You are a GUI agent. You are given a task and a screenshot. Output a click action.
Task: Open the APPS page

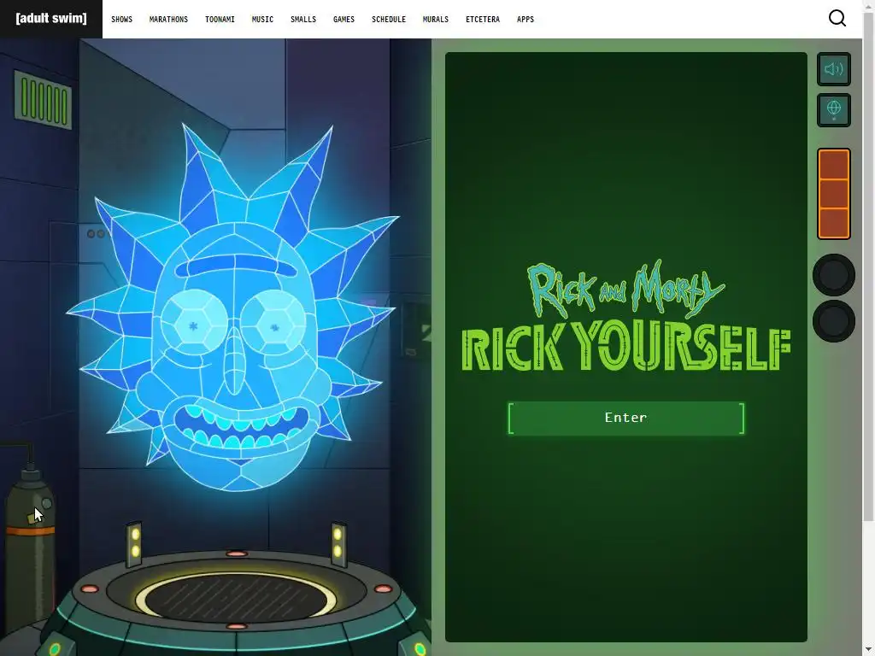pos(526,20)
